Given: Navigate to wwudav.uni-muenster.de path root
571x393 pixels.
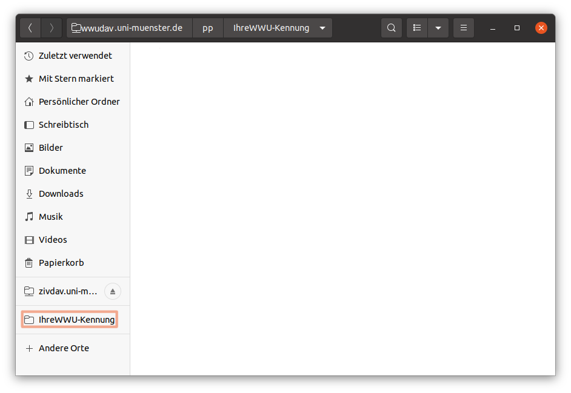Looking at the screenshot, I should (129, 28).
